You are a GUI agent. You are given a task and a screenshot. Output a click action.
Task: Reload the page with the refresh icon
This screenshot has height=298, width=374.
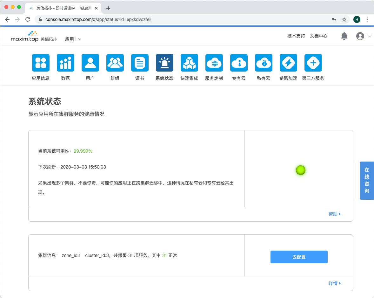coord(28,19)
